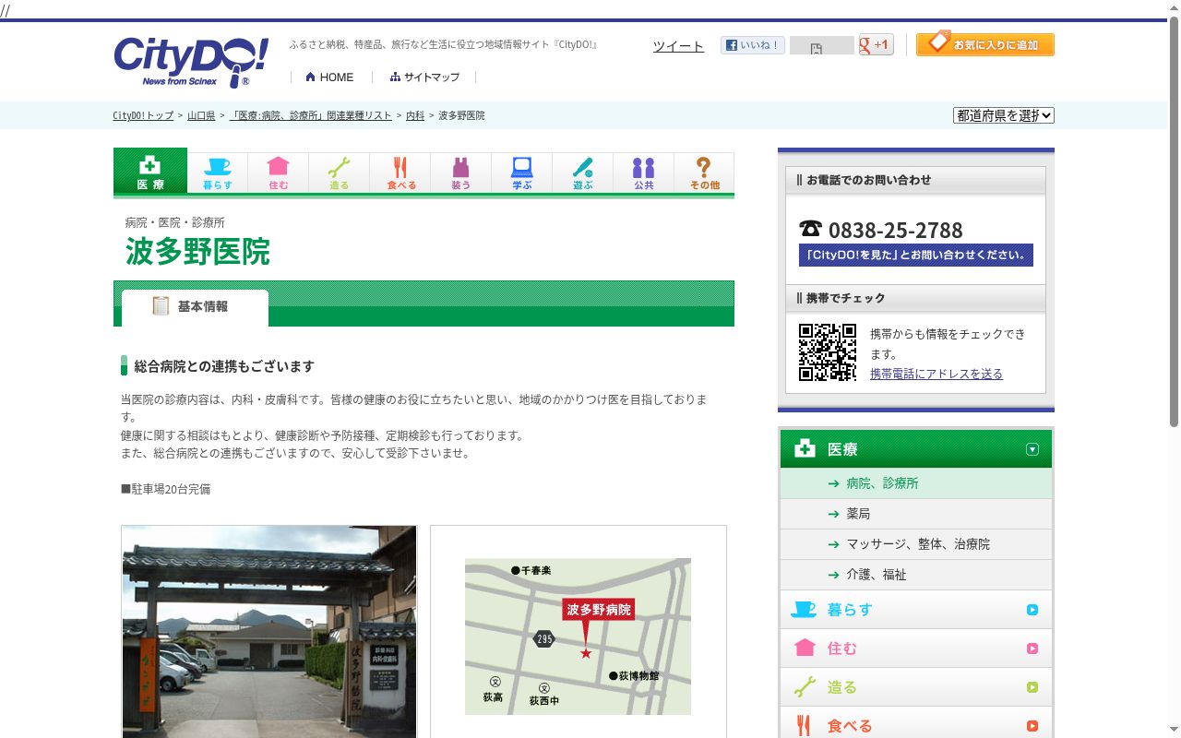Select 介護、福祉 in the sidebar

pos(915,575)
